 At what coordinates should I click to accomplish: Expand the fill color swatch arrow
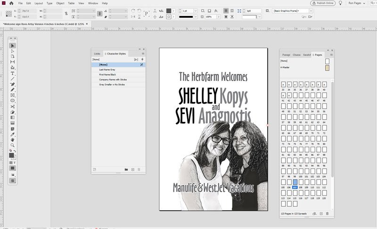(173, 11)
